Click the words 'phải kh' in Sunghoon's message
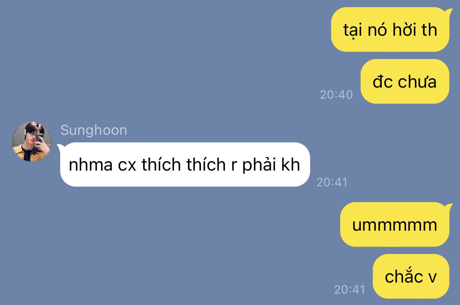 click(271, 165)
